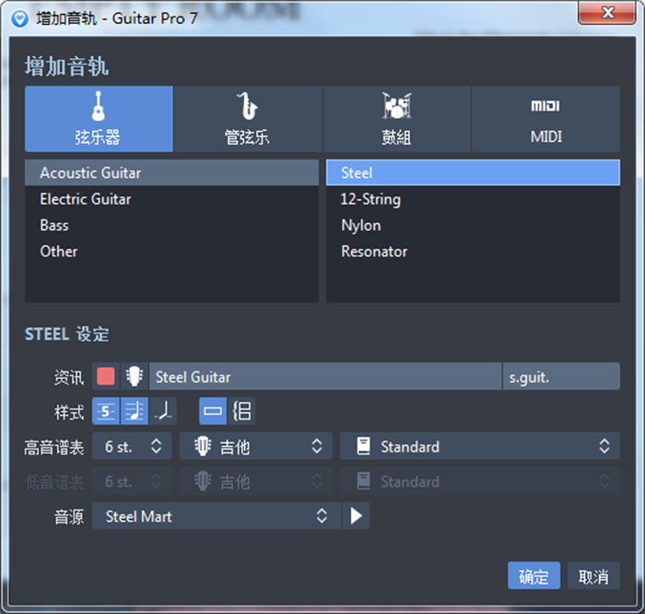The image size is (645, 614).
Task: Select single staff layout icon
Action: click(213, 411)
